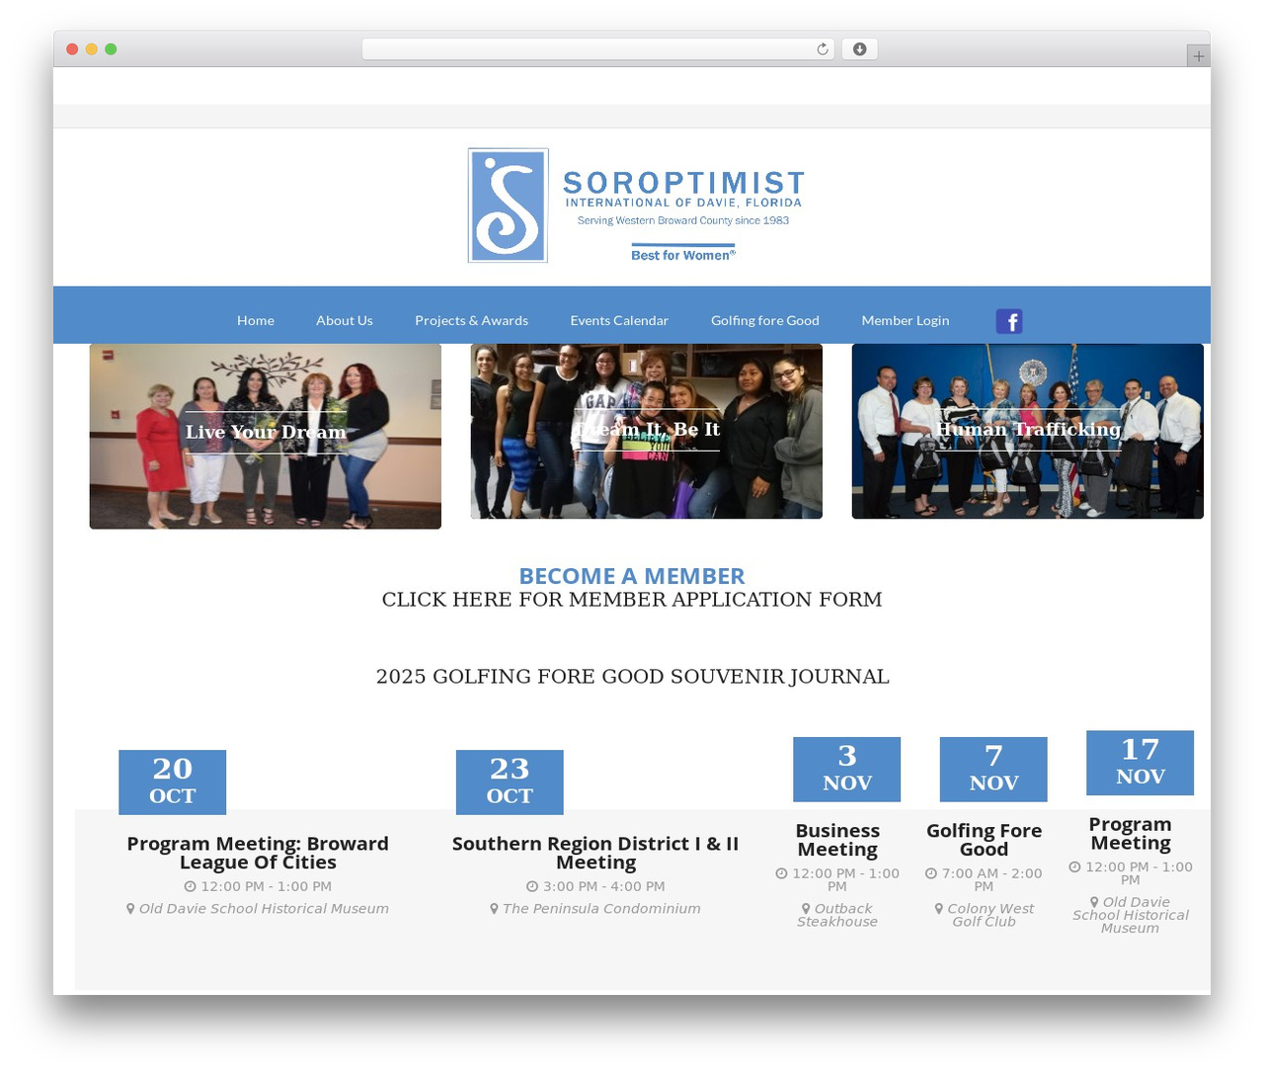Click the browser address bar
Screen dimensions: 1264x1071
click(x=597, y=49)
